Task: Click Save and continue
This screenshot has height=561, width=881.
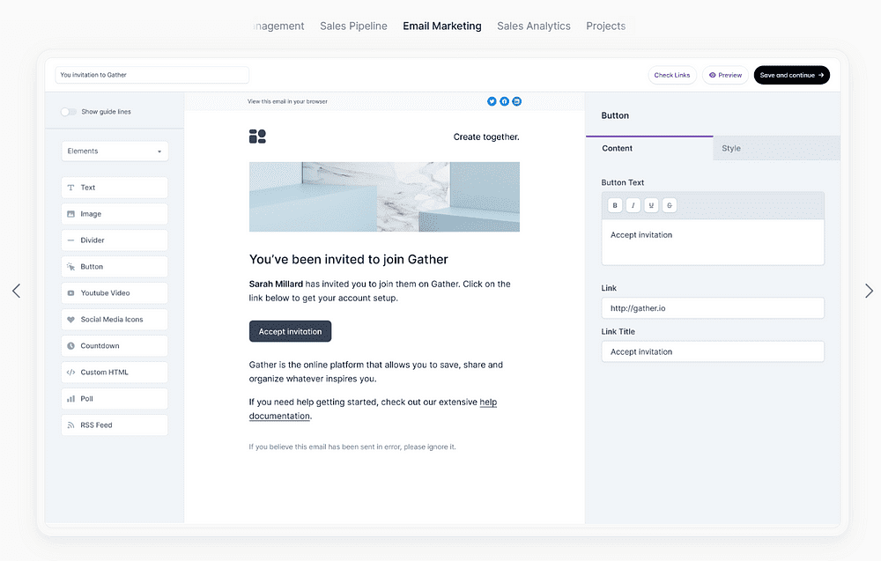Action: pos(792,75)
